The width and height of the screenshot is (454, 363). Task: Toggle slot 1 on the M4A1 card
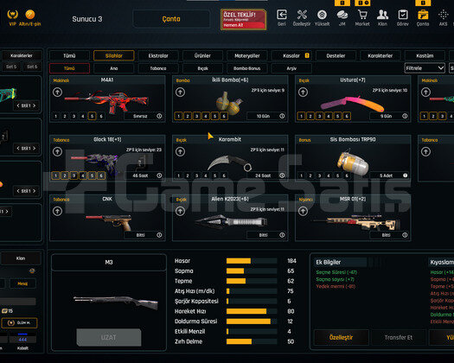(56, 116)
